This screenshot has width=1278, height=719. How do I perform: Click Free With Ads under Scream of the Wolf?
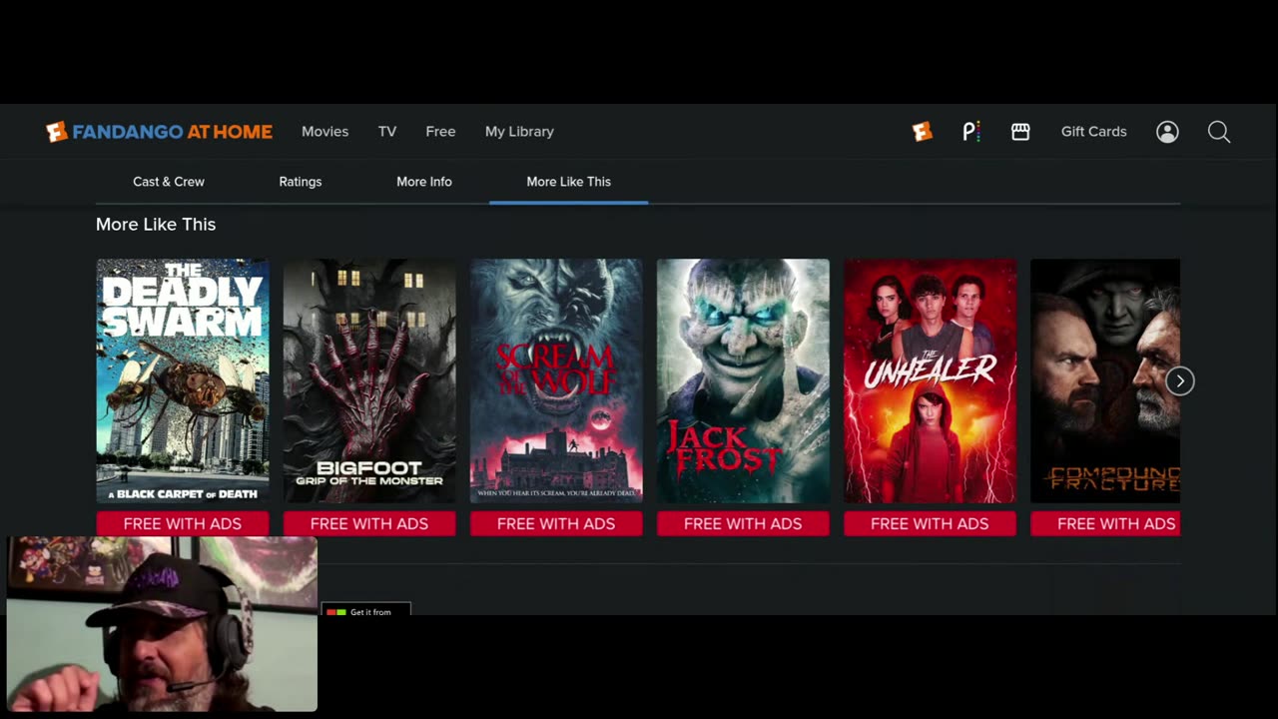coord(556,523)
